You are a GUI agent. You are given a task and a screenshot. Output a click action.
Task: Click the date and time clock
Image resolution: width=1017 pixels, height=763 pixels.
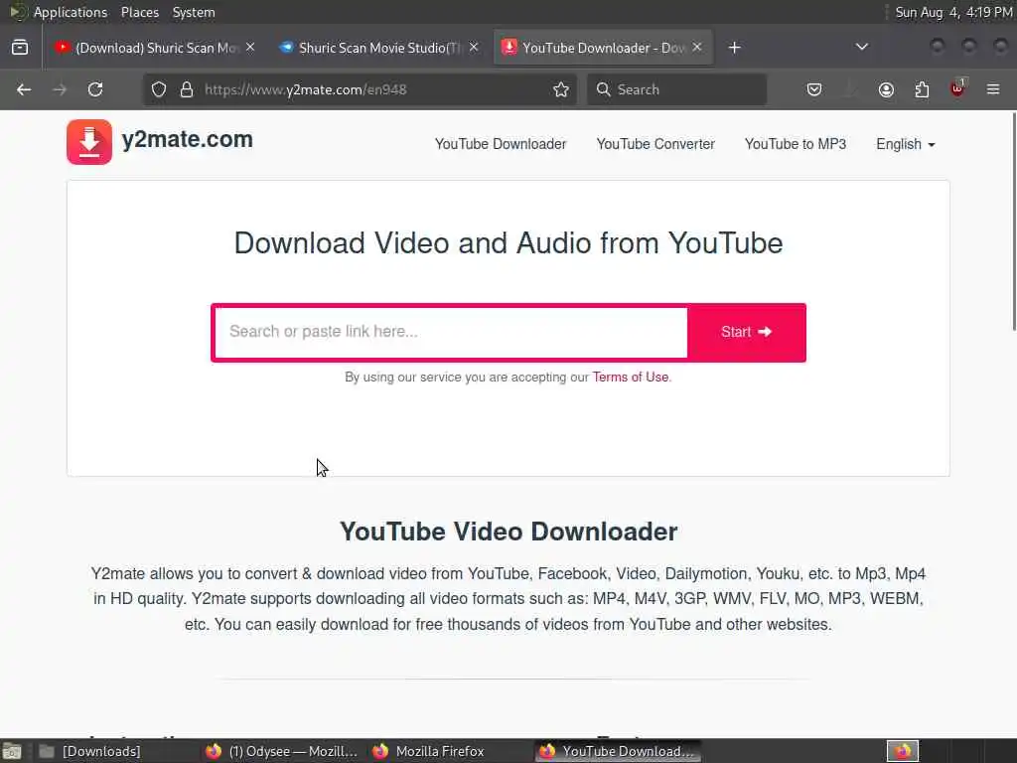tap(953, 12)
